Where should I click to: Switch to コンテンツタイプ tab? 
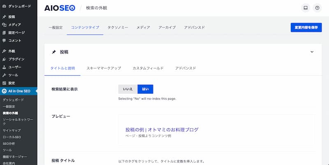point(85,27)
